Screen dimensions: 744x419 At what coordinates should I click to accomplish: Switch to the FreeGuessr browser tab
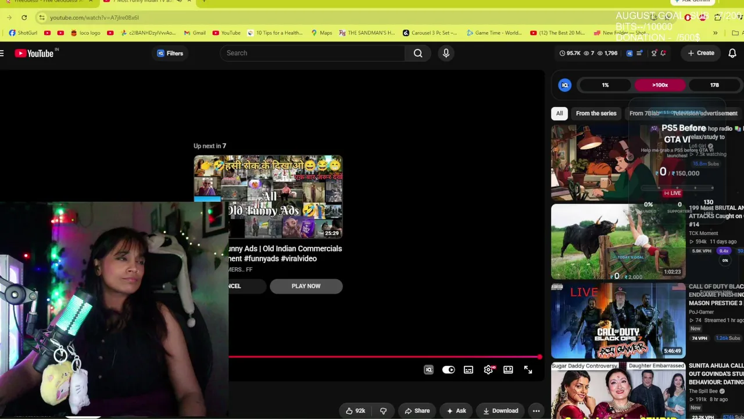[49, 2]
